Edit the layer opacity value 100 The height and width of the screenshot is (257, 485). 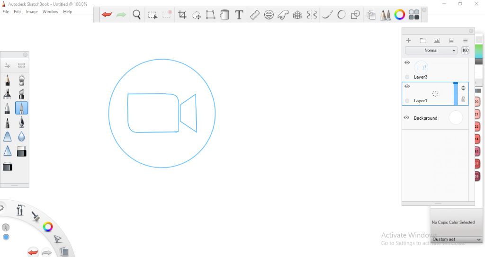[465, 51]
